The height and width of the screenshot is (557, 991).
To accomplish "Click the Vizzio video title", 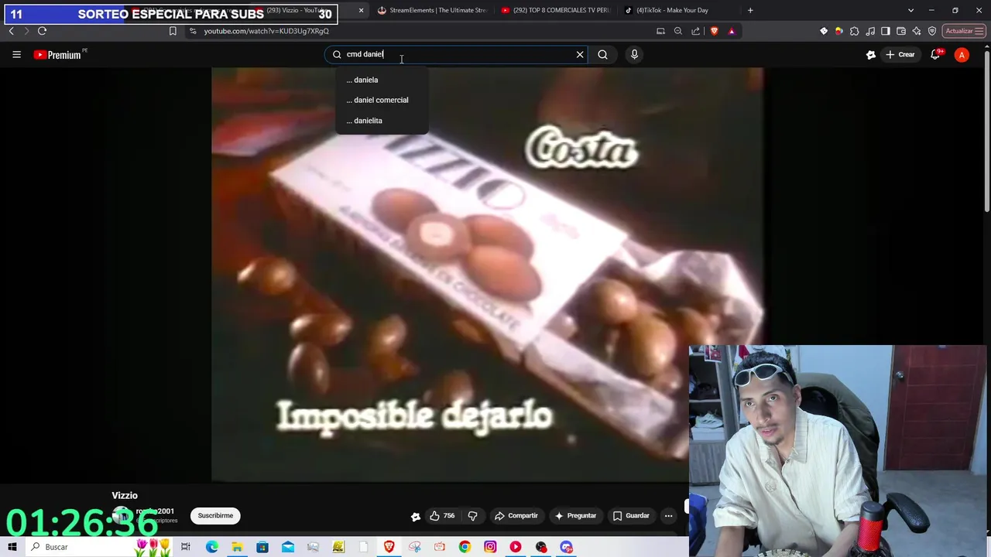I will click(x=125, y=495).
